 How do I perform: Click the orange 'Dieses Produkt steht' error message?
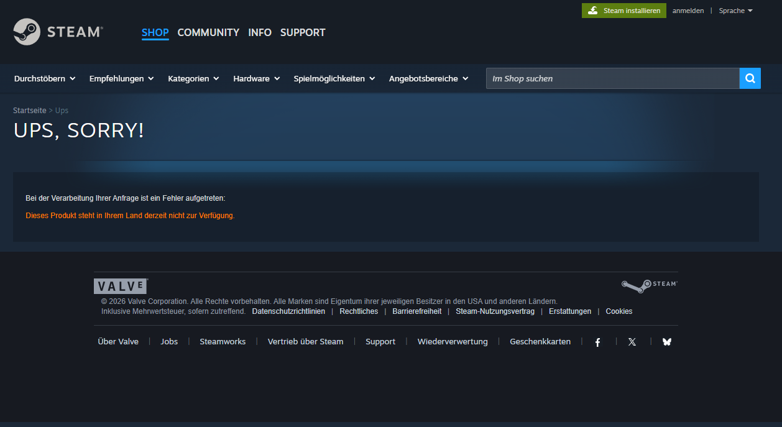130,216
